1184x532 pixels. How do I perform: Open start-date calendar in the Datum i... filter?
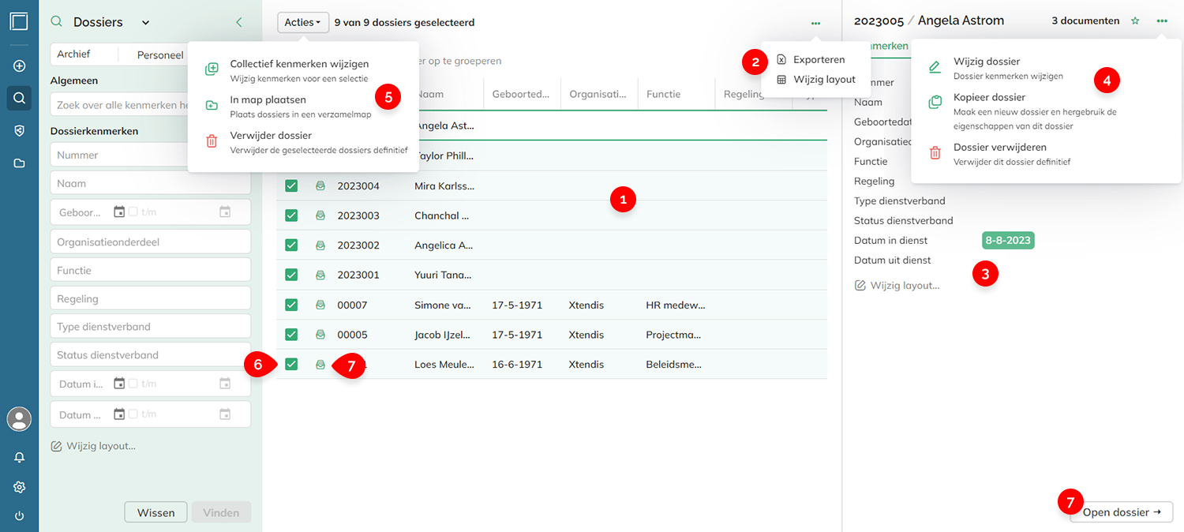(119, 384)
